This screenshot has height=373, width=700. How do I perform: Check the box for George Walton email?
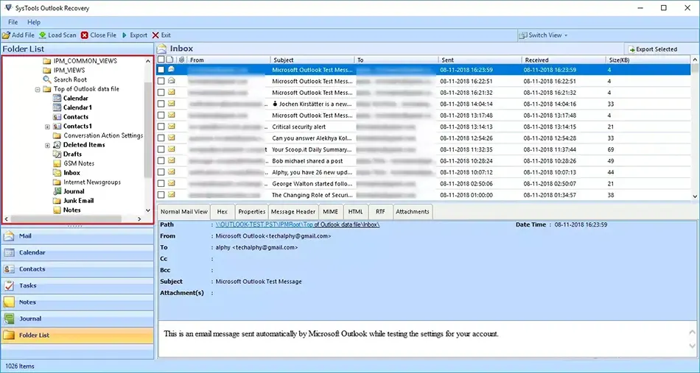(161, 184)
